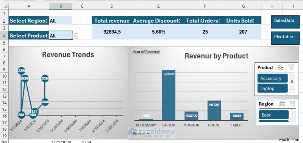Select column G header

pyautogui.click(x=243, y=6)
